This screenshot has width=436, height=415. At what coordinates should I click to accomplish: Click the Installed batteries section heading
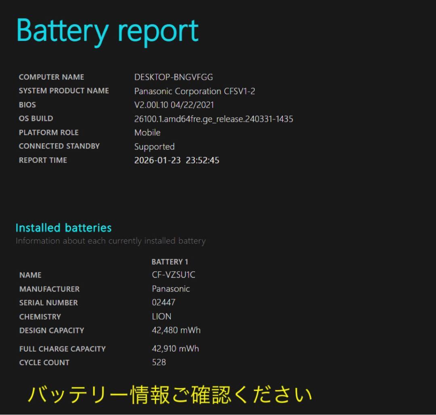63,228
